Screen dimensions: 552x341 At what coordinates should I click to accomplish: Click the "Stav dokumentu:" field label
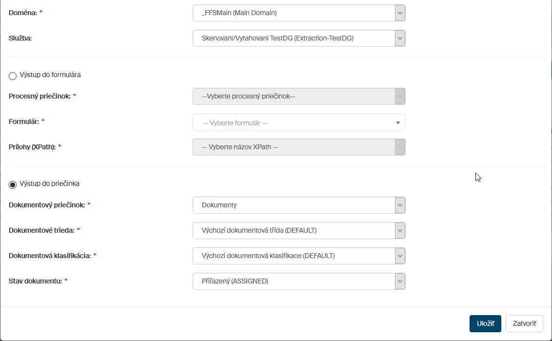[x=35, y=281]
